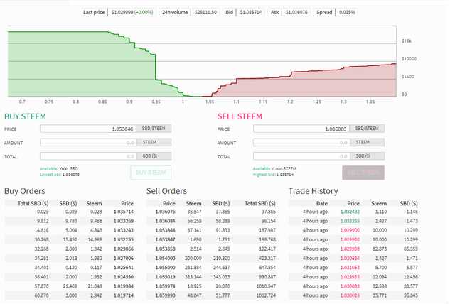Click the Spread 0.035% value
The height and width of the screenshot is (304, 455).
[x=347, y=13]
